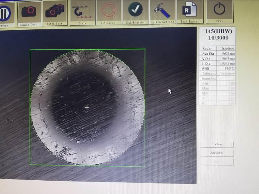Click the H Dia value cell
Viewport: 259px width, 194px height.
227,64
